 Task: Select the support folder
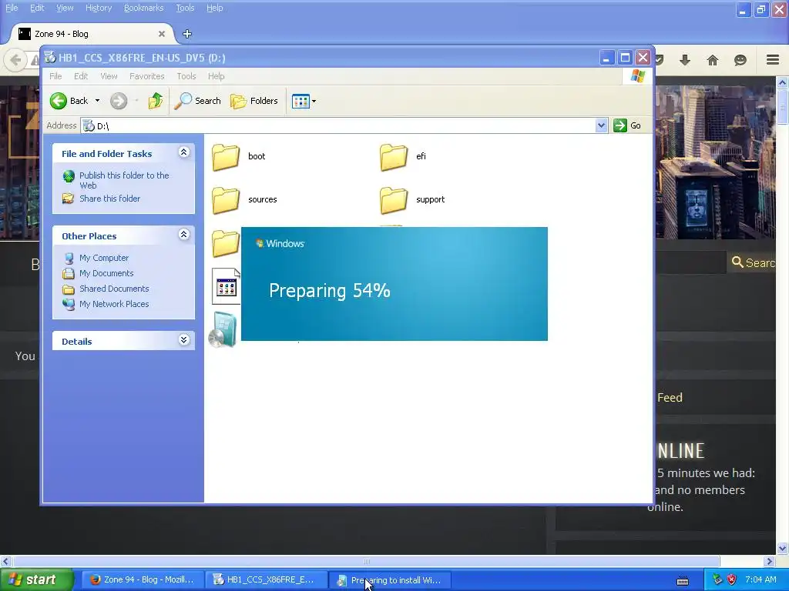pyautogui.click(x=412, y=200)
